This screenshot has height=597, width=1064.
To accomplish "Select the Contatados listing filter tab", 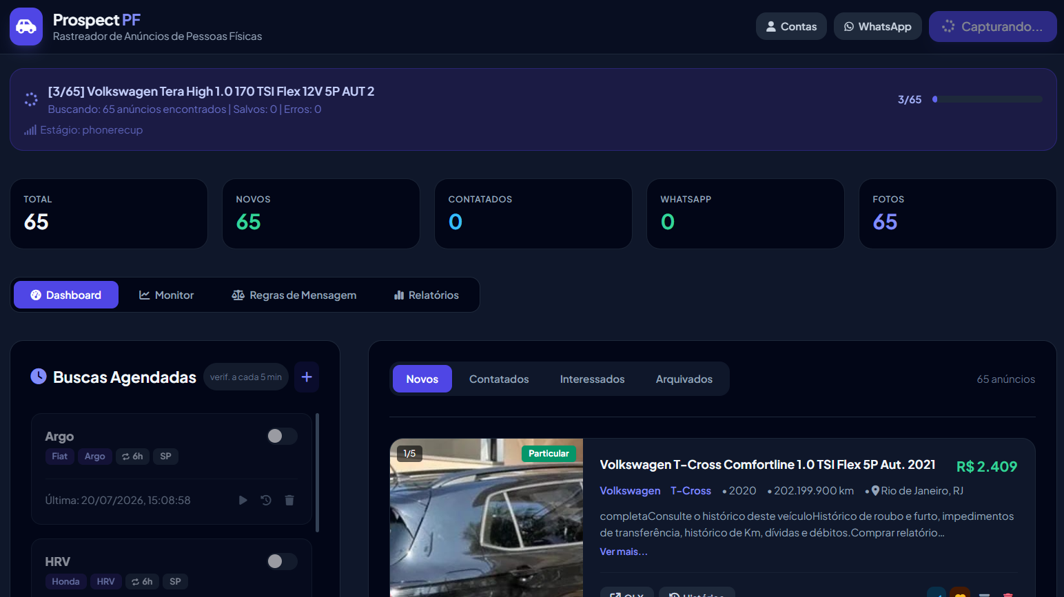I will (499, 379).
